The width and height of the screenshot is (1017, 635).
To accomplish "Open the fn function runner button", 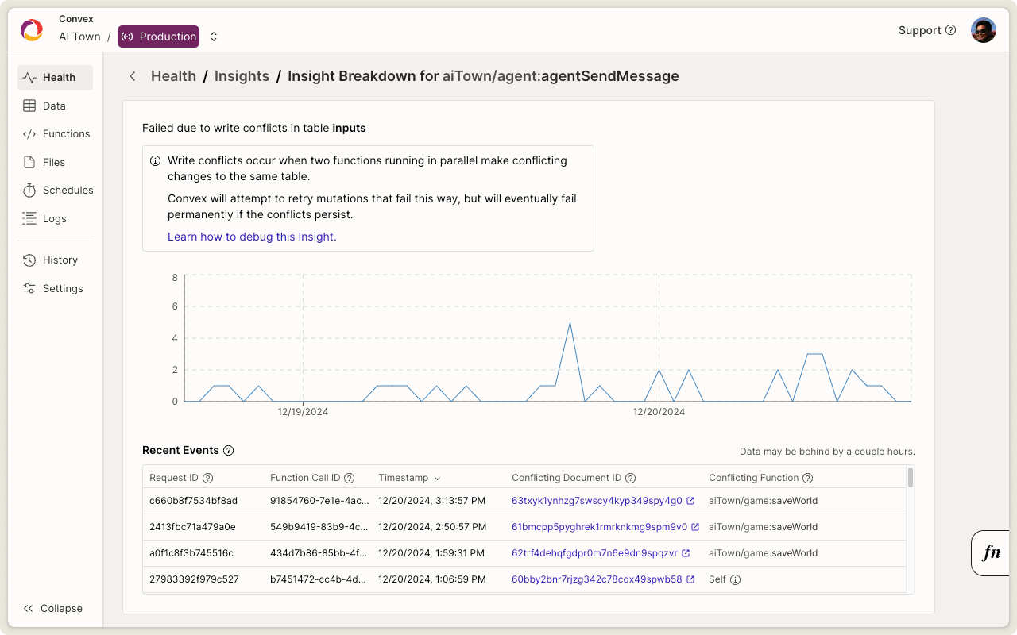I will [x=992, y=553].
